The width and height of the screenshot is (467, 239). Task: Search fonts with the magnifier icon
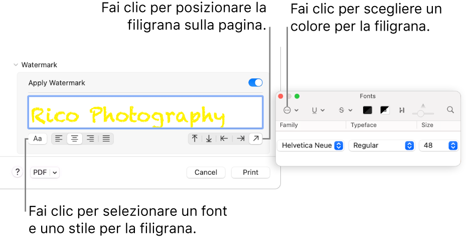click(450, 110)
